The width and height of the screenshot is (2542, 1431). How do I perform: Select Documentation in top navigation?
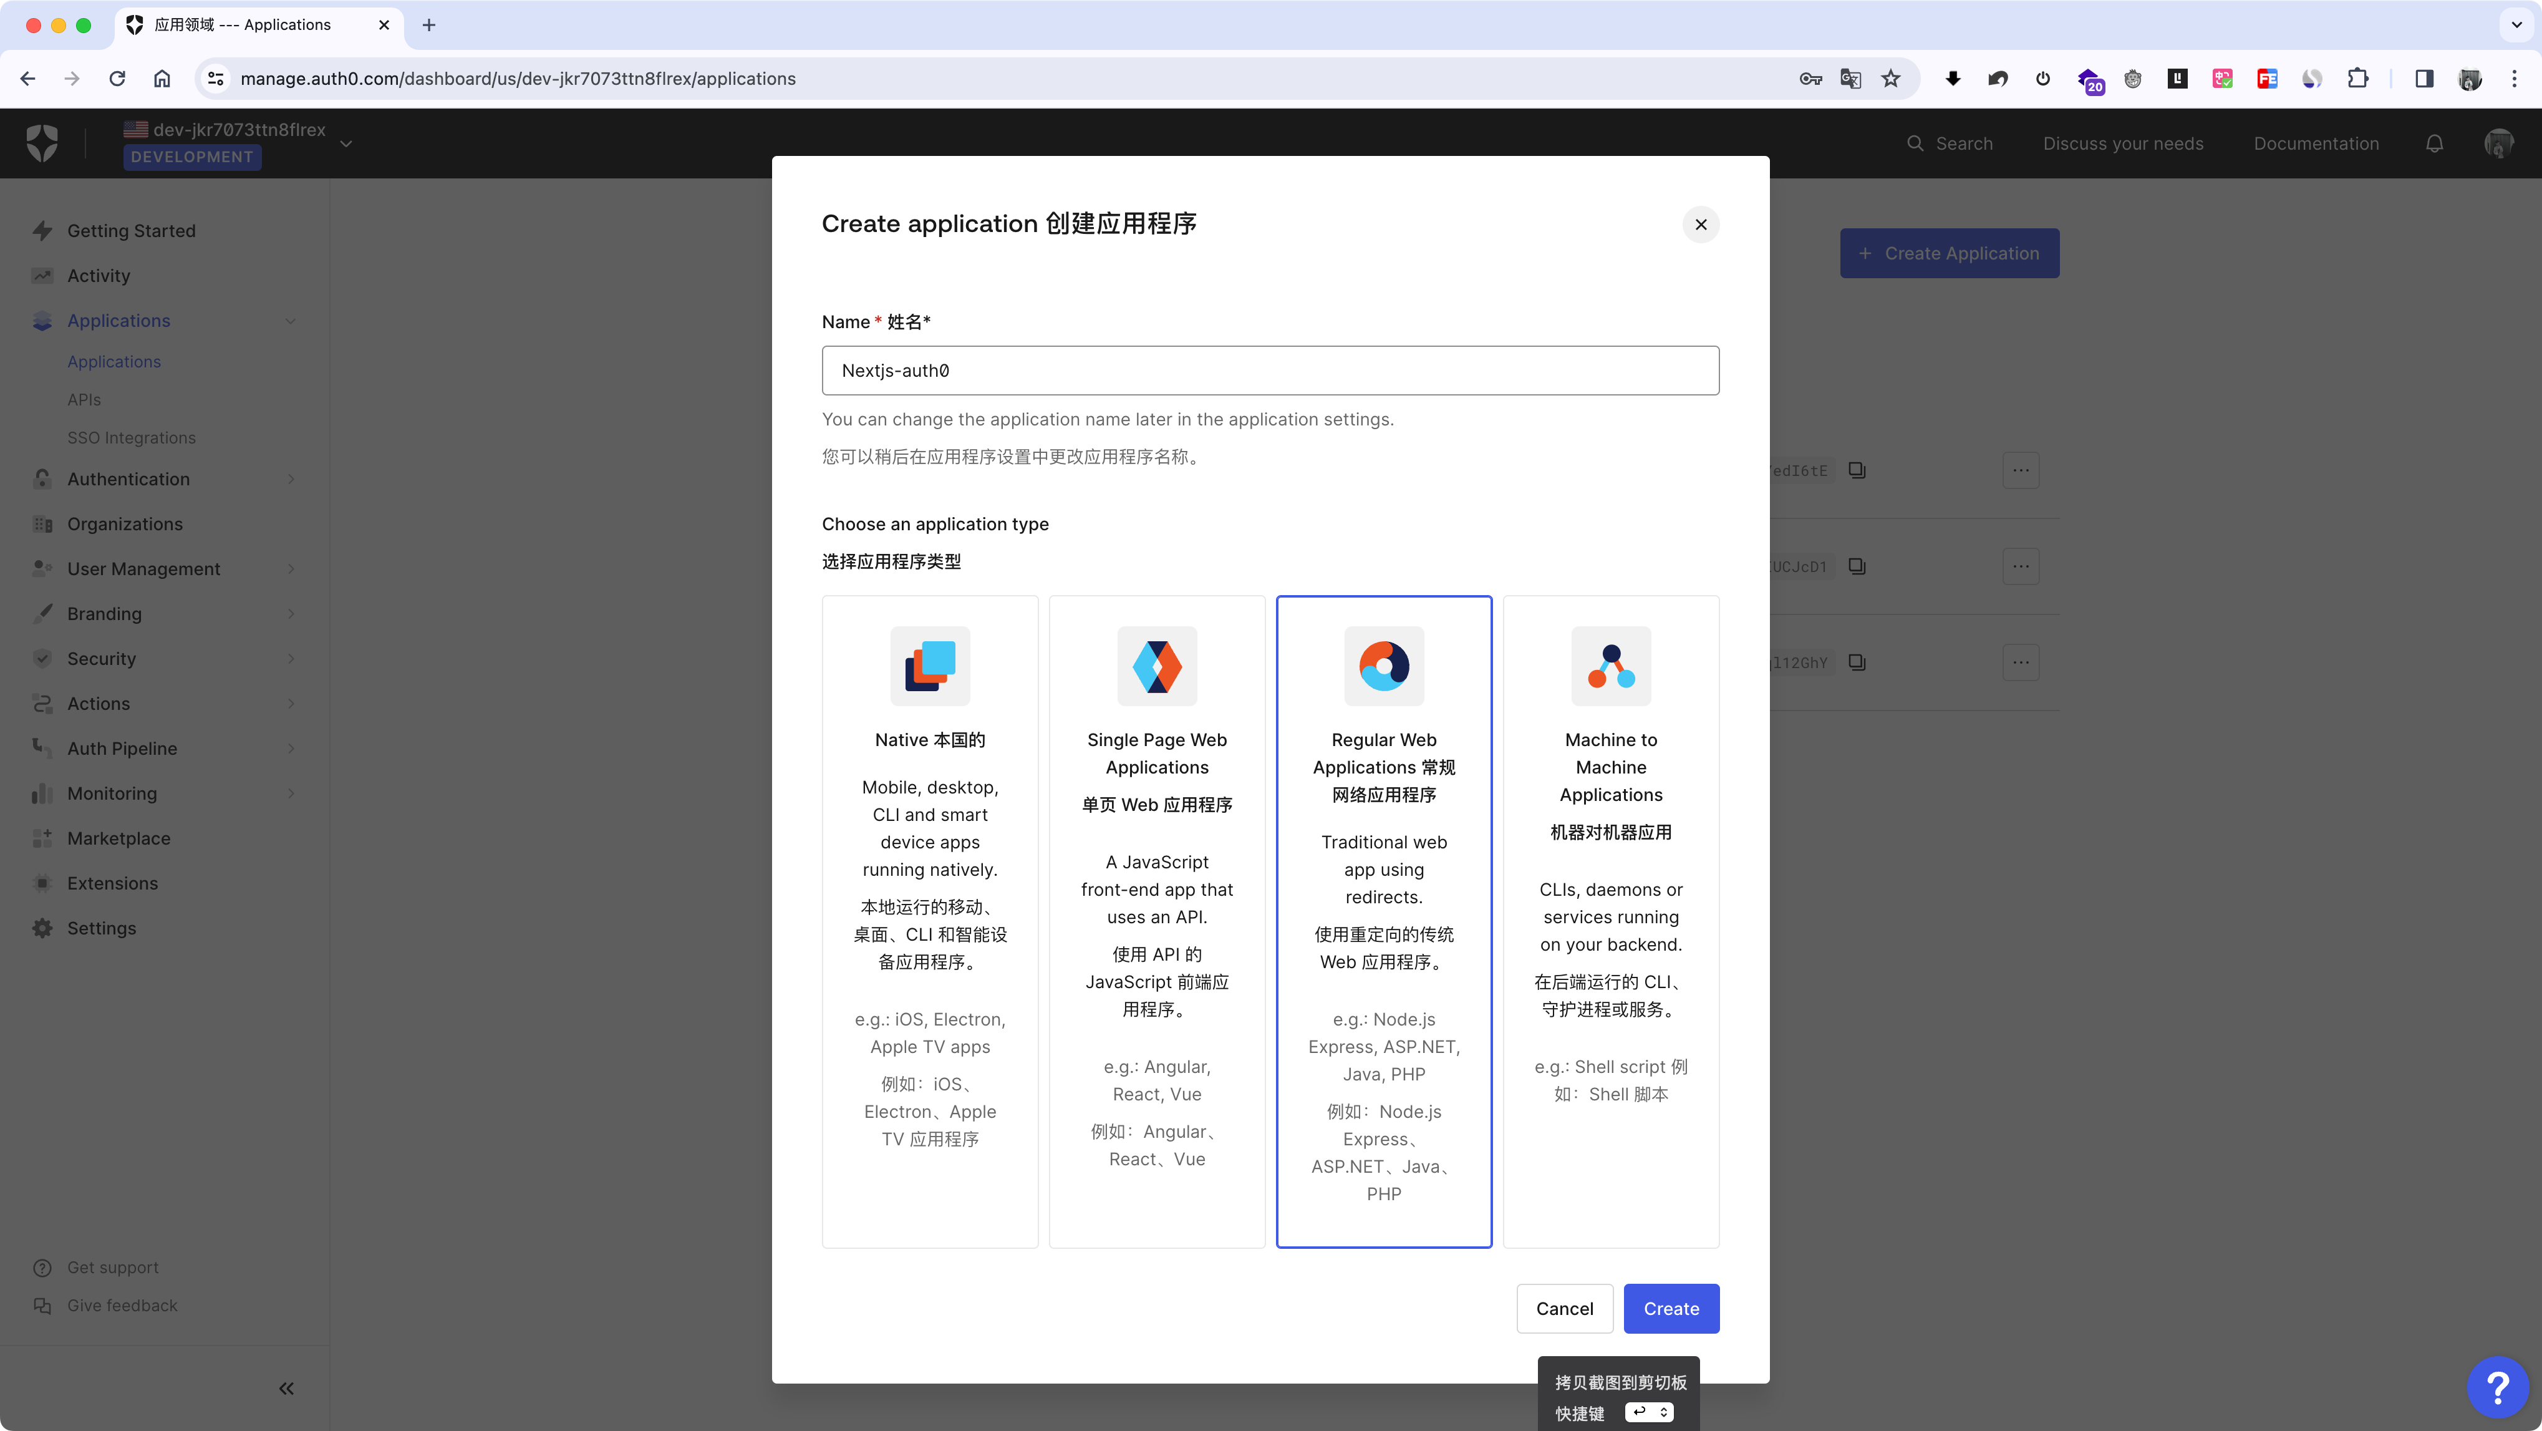click(x=2316, y=143)
